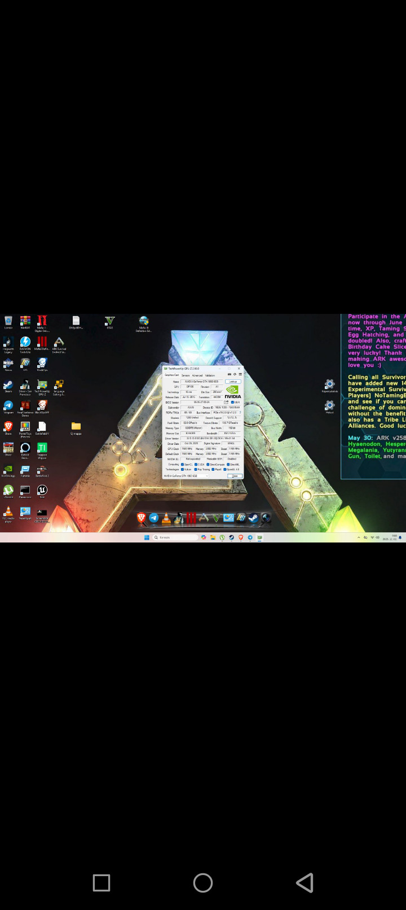Screen dimensions: 406x910
Task: Open the Windows Start button
Action: pyautogui.click(x=147, y=537)
